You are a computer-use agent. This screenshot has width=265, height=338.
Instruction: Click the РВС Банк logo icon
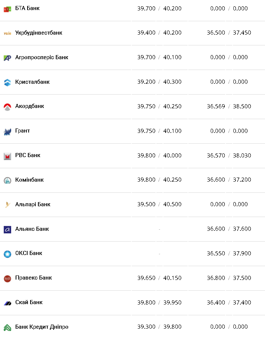[7, 156]
